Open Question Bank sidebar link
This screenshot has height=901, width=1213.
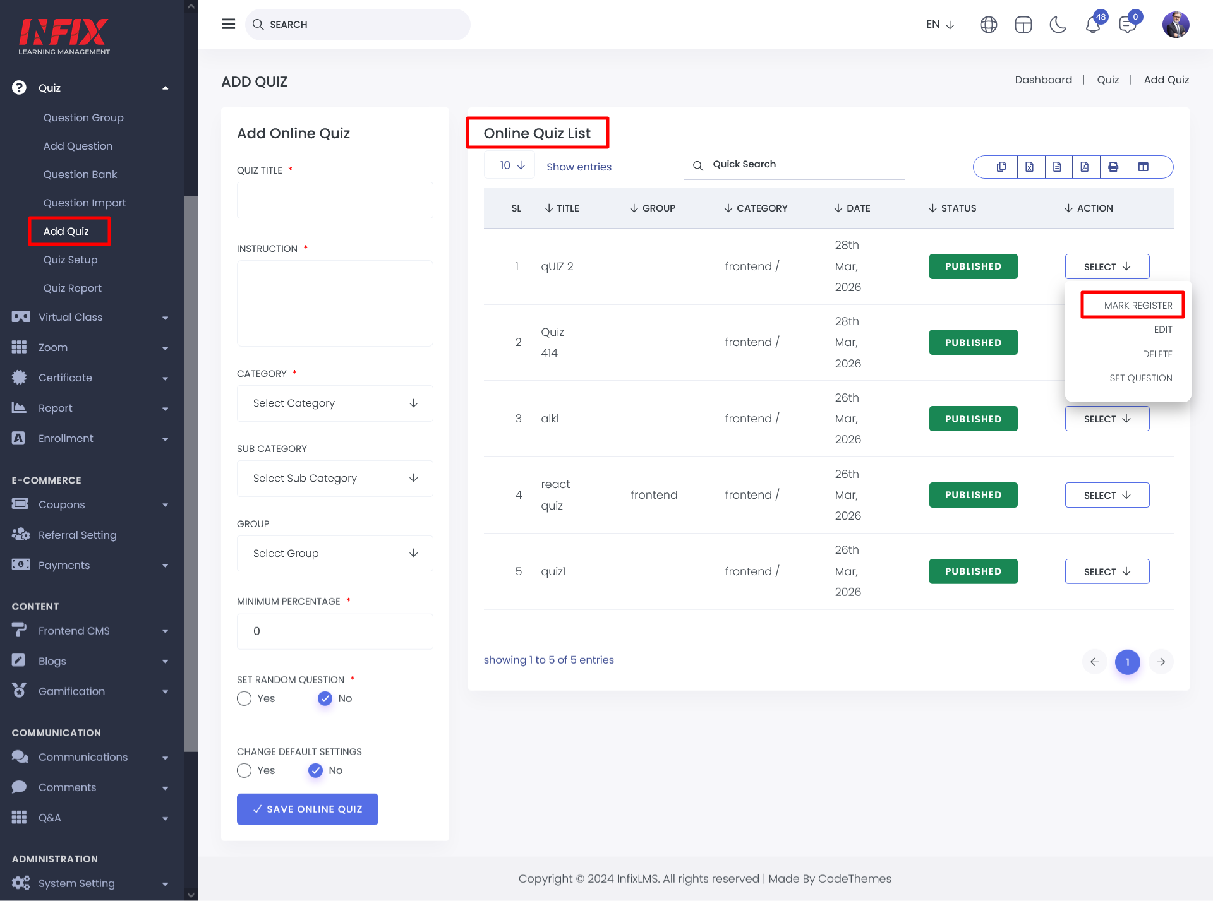[80, 174]
